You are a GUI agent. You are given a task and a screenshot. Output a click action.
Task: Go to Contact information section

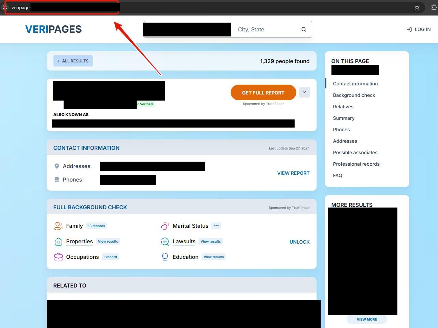pyautogui.click(x=355, y=84)
